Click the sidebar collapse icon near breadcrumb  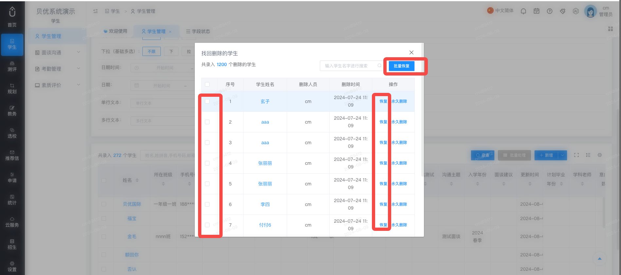96,11
